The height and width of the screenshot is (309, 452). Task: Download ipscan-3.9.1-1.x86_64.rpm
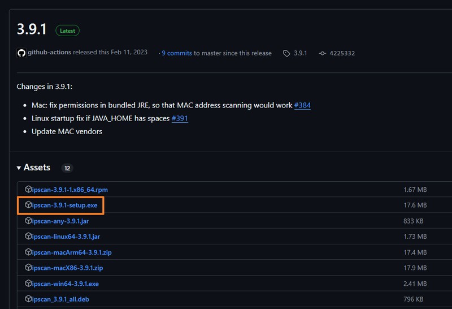point(69,190)
